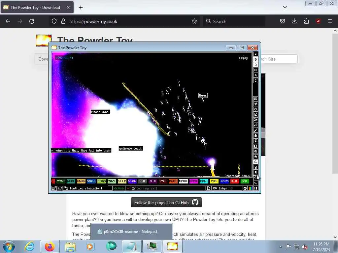Click the open simulation browser icon

(54, 188)
